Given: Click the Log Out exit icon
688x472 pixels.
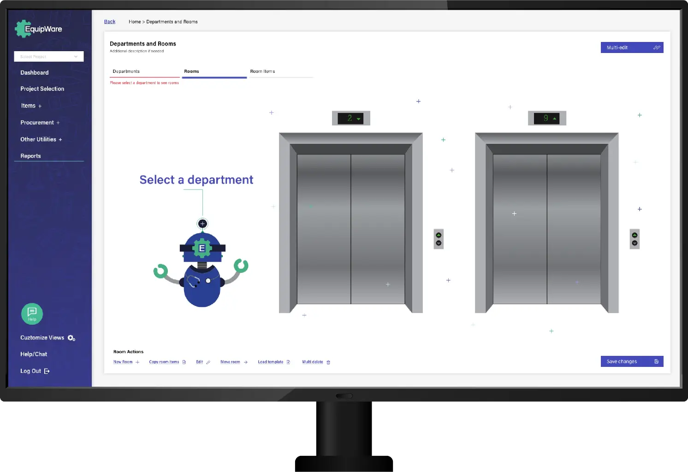Looking at the screenshot, I should (46, 371).
